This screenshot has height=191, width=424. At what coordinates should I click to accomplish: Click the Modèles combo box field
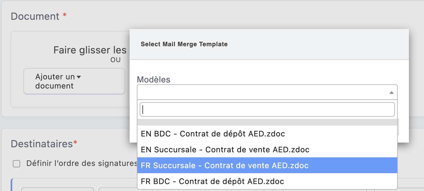pos(263,92)
